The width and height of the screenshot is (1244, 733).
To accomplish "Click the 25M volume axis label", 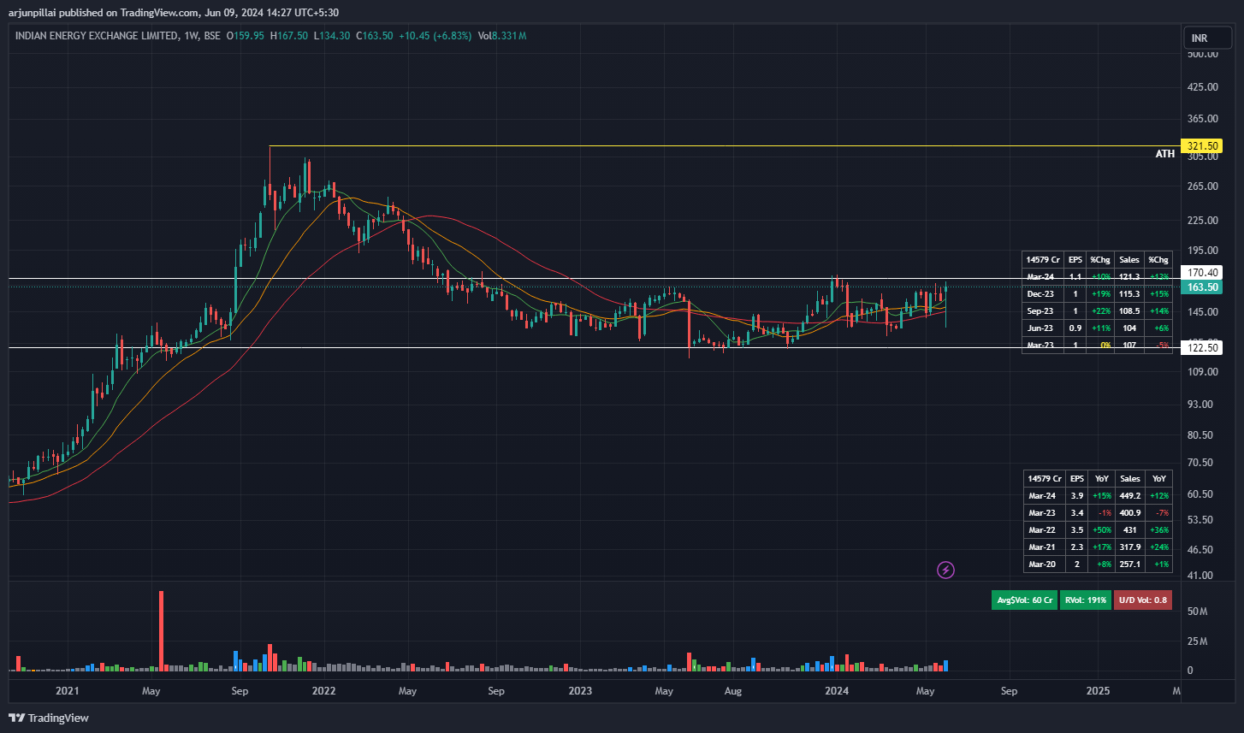I will coord(1197,641).
